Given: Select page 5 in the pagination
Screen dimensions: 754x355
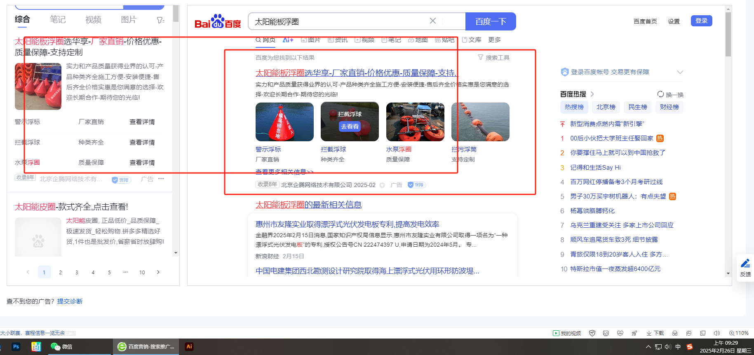Looking at the screenshot, I should [109, 272].
